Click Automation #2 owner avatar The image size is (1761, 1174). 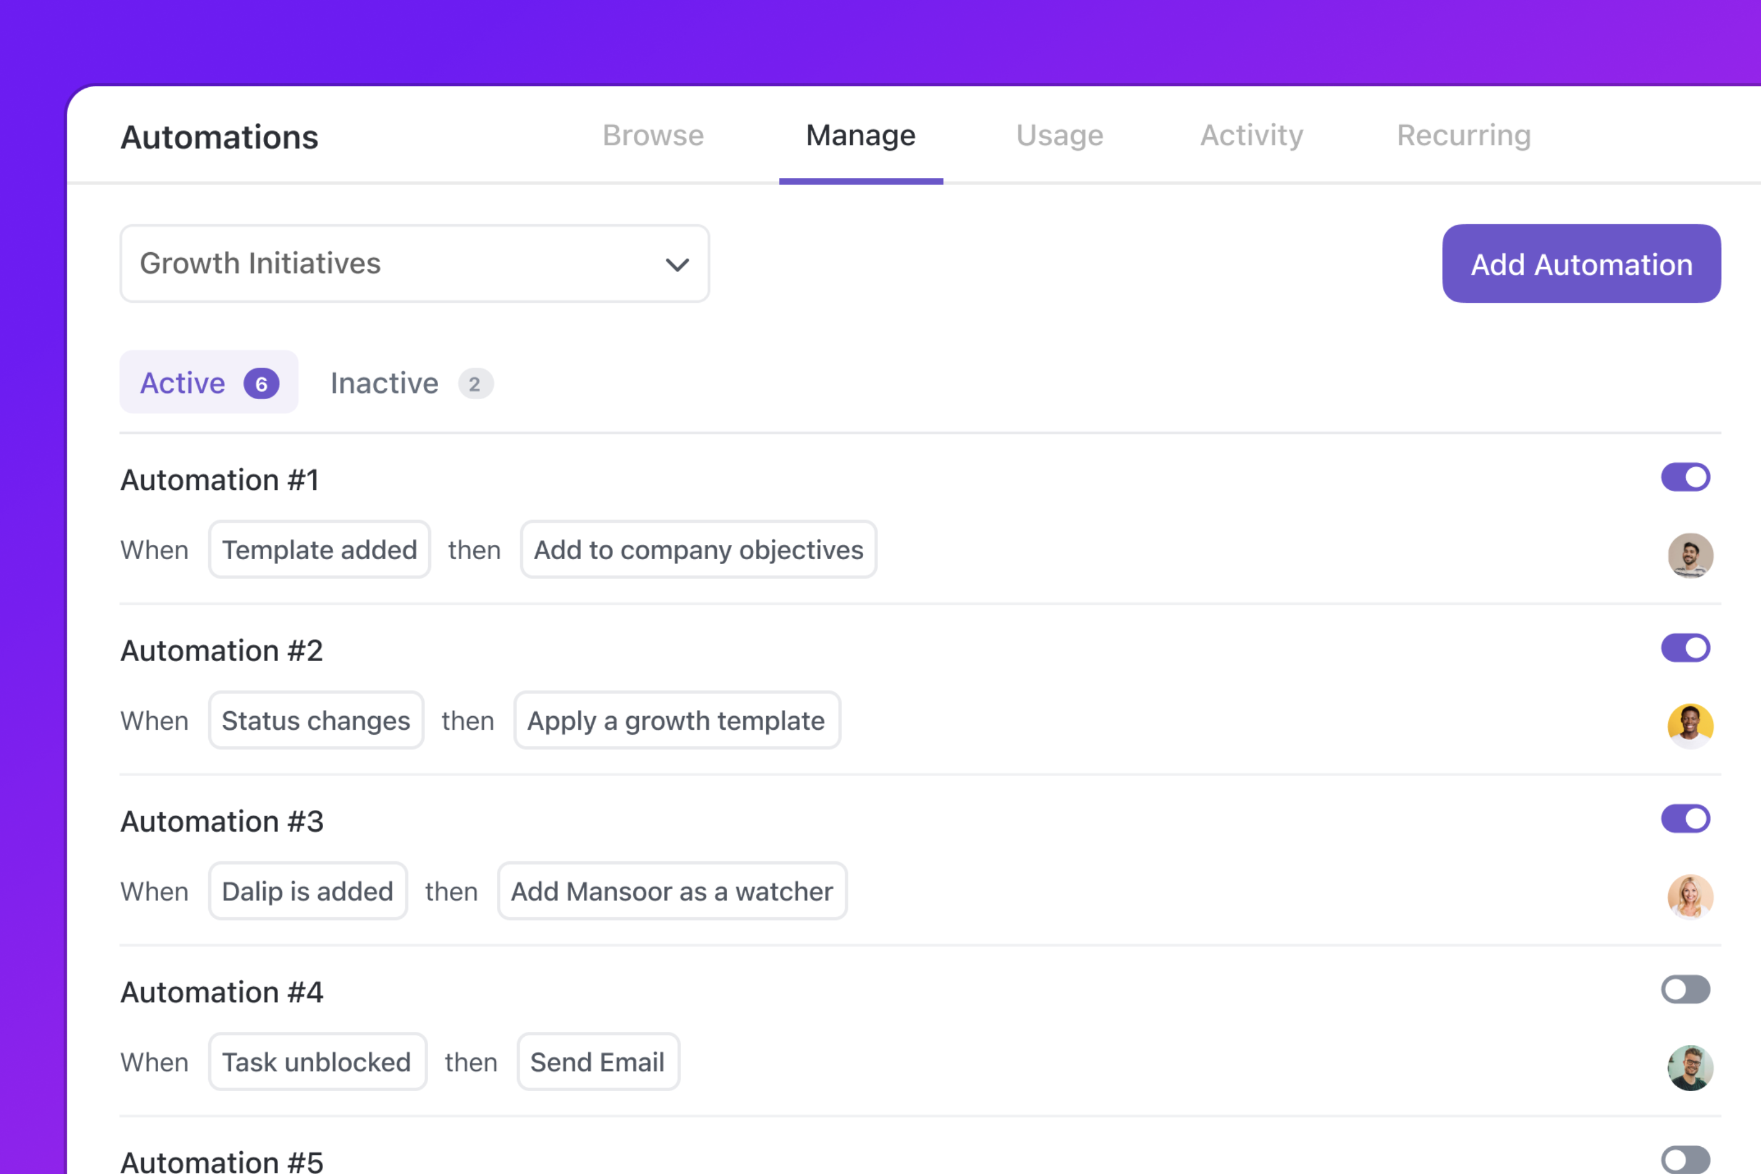coord(1690,726)
